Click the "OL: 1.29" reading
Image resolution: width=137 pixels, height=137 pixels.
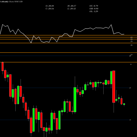click(94, 12)
